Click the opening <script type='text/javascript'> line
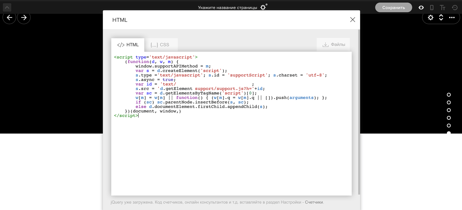This screenshot has height=210, width=462. click(x=156, y=57)
